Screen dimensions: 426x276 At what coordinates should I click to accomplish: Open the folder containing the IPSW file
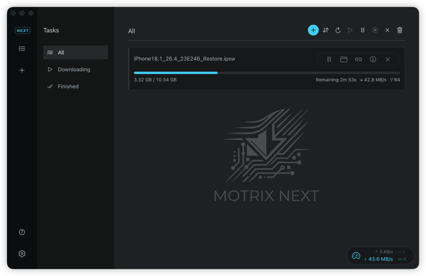tap(344, 59)
